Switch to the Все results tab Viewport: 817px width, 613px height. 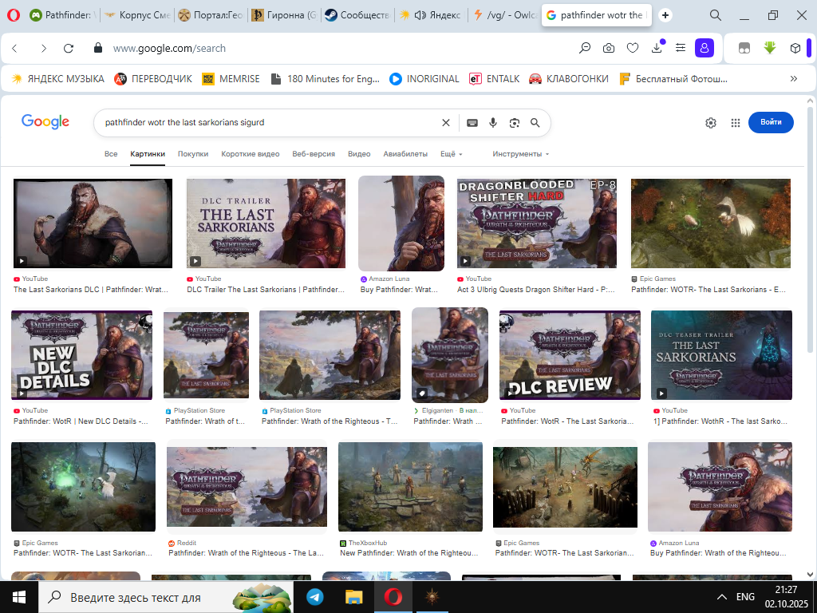pos(111,154)
